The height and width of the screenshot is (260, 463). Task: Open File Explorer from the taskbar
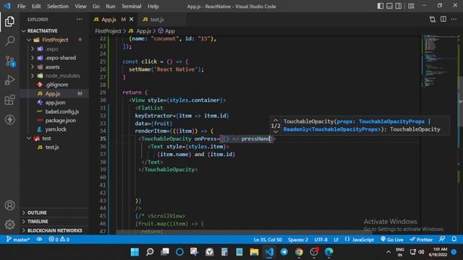point(254,252)
